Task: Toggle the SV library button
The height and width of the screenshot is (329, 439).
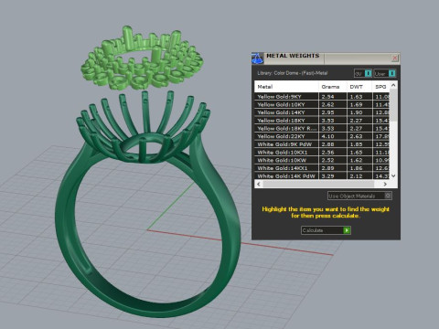Action: click(x=363, y=73)
